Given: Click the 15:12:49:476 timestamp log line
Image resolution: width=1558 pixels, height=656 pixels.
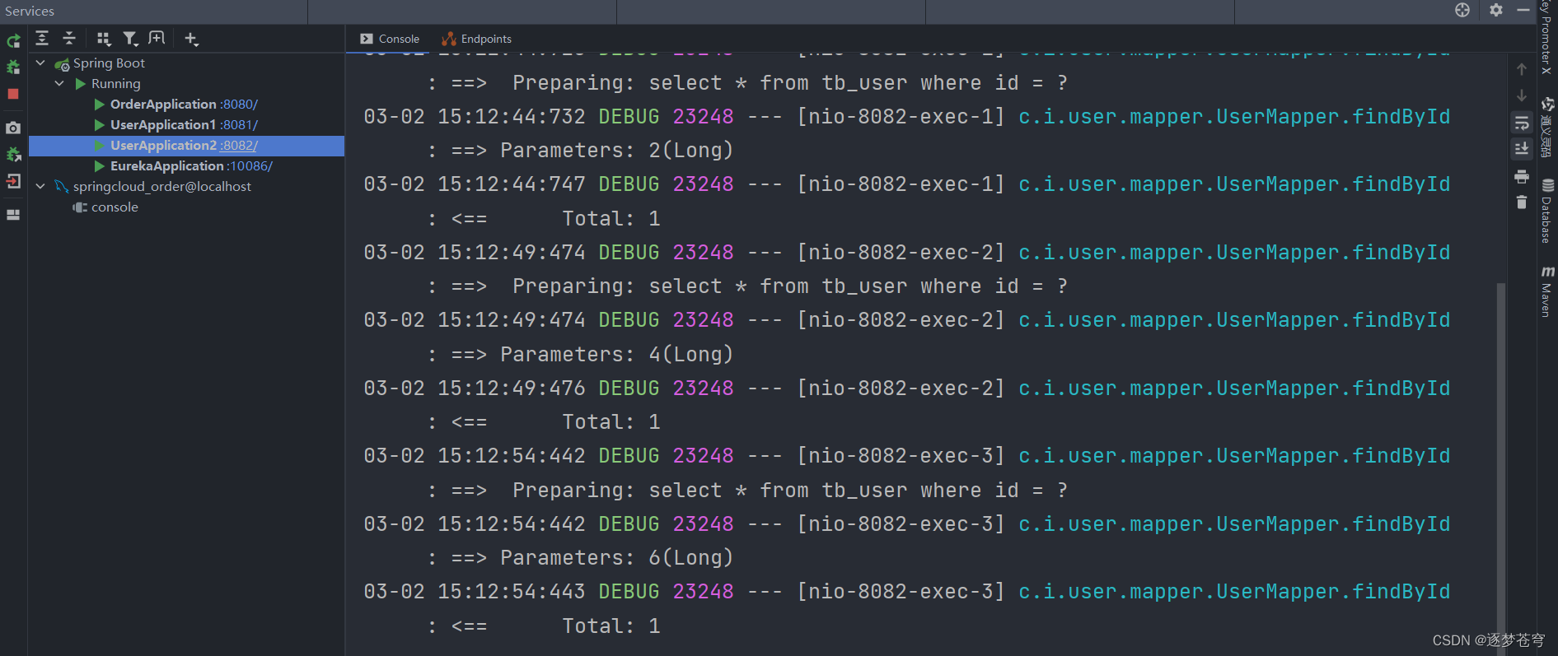Looking at the screenshot, I should (x=906, y=388).
